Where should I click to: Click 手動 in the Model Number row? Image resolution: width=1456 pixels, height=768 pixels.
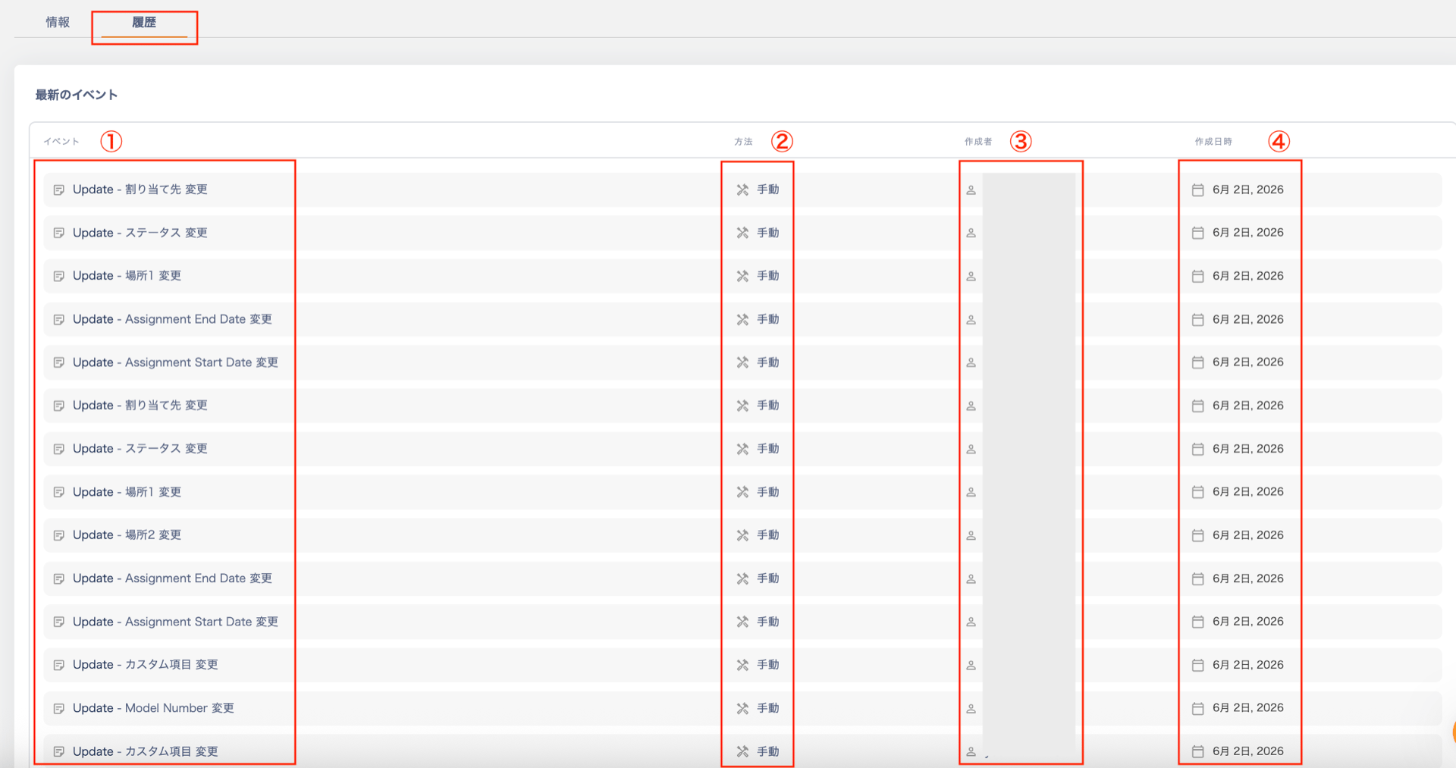(x=768, y=708)
